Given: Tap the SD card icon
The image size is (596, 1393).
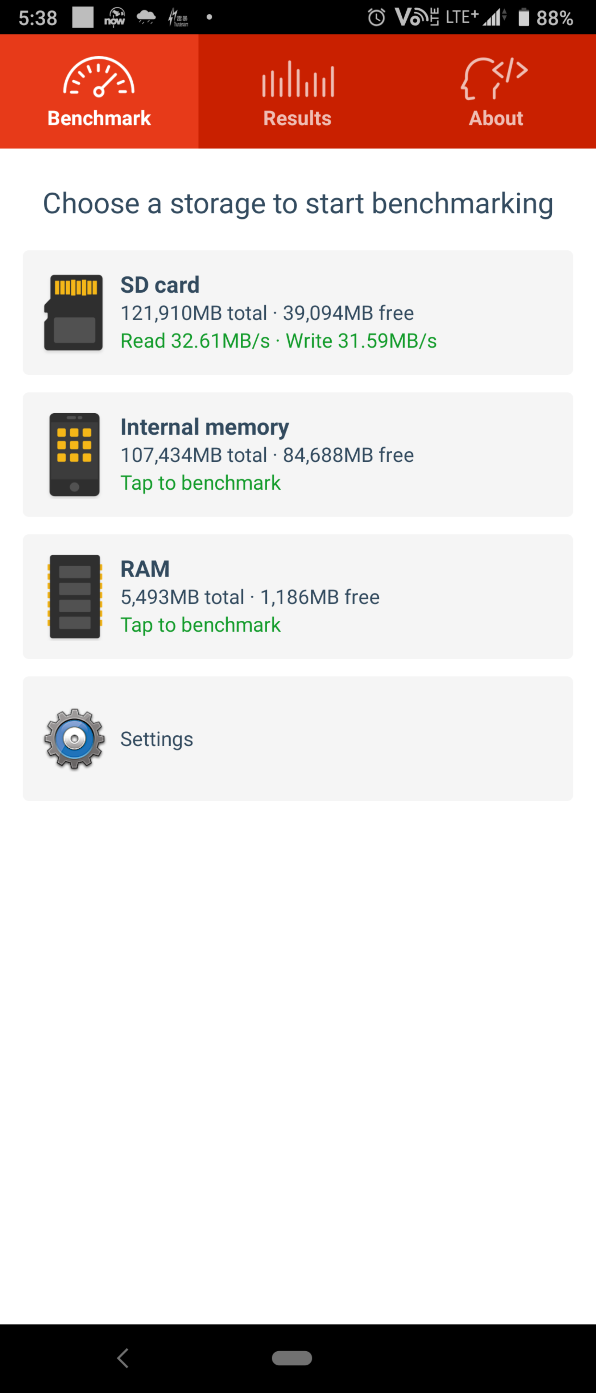Looking at the screenshot, I should coord(74,313).
